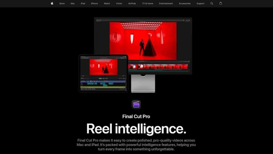Screen dimensions: 273x154
Task: Choose iPhone in the top navigation
Action: click(x=94, y=3)
